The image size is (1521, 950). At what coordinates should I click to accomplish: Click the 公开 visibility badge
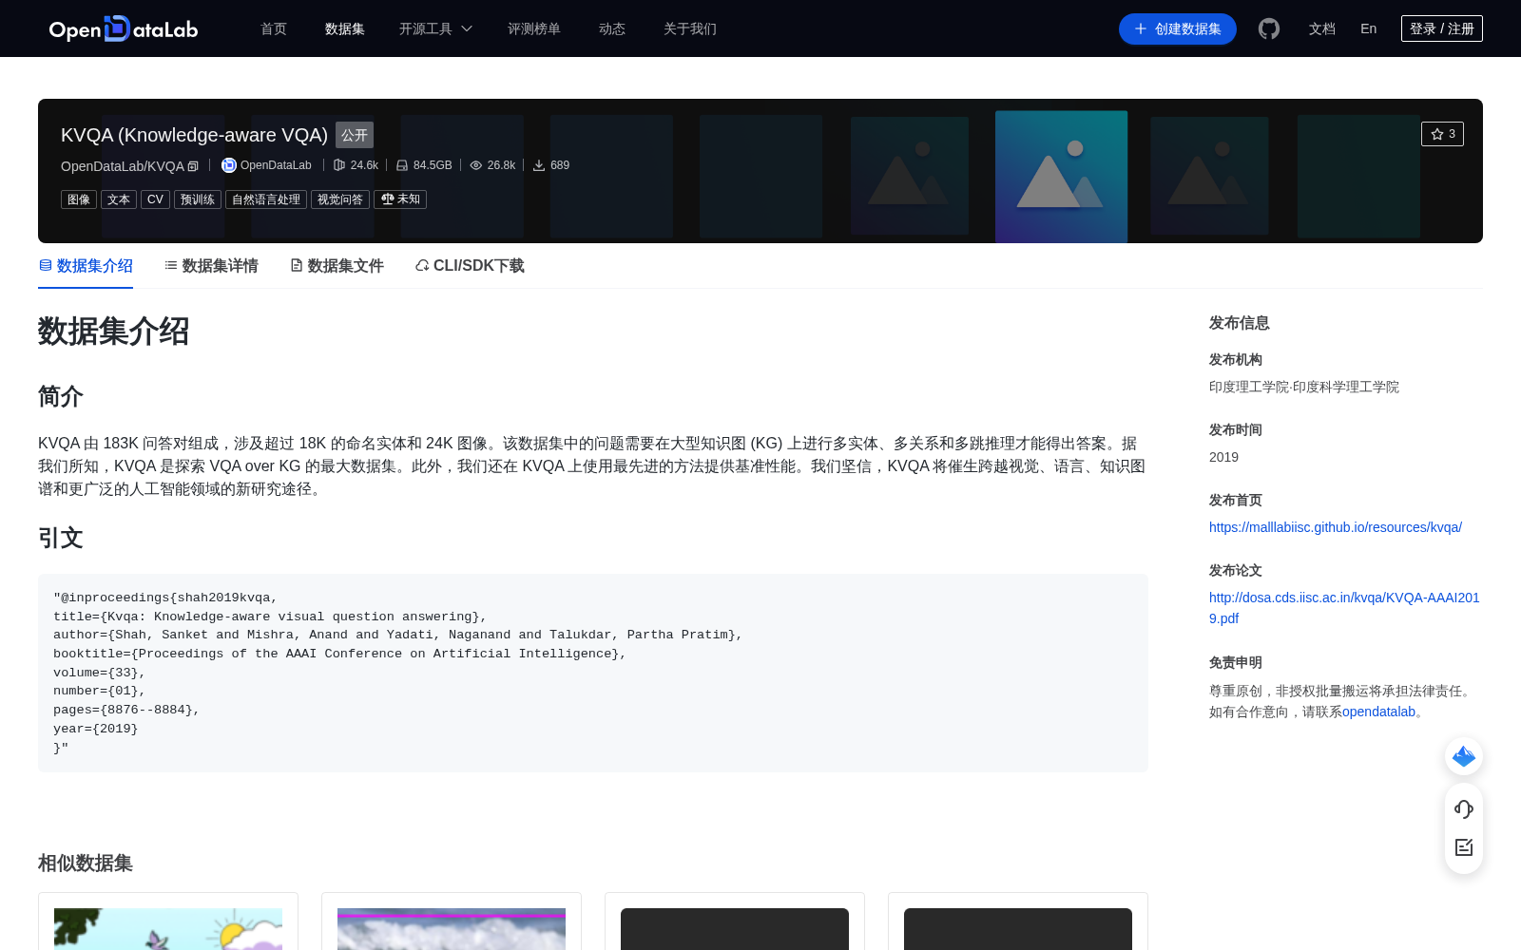click(x=355, y=135)
